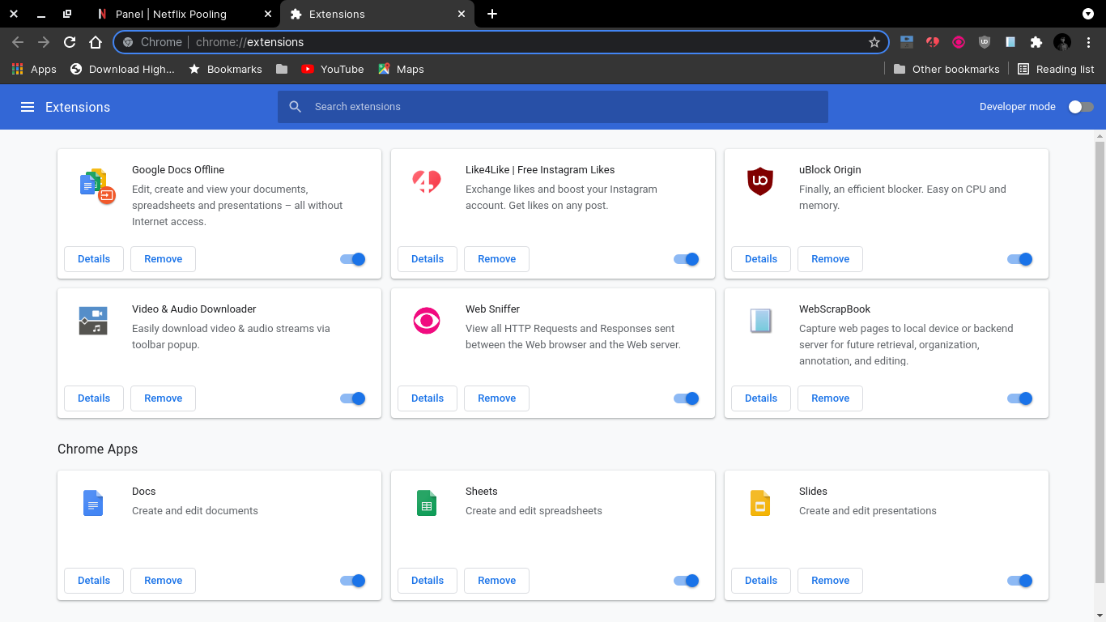This screenshot has width=1106, height=622.
Task: Open the Extensions hamburger main menu
Action: 28,107
